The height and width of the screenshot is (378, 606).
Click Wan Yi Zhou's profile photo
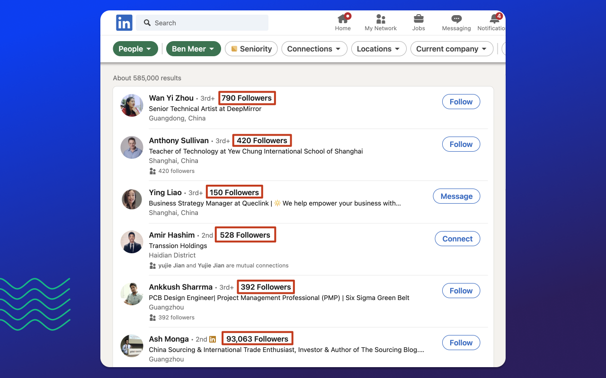click(132, 105)
